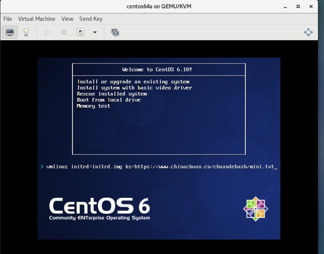
Task: Show virtual hardware details lightbulb icon
Action: click(26, 32)
